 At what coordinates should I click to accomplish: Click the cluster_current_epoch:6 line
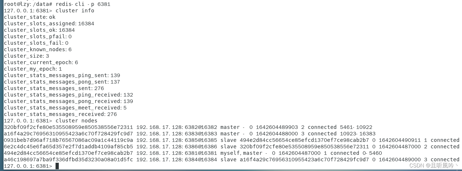coord(41,62)
